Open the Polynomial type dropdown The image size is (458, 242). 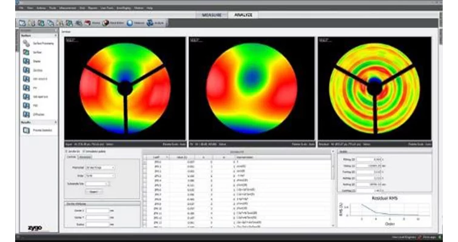click(100, 167)
